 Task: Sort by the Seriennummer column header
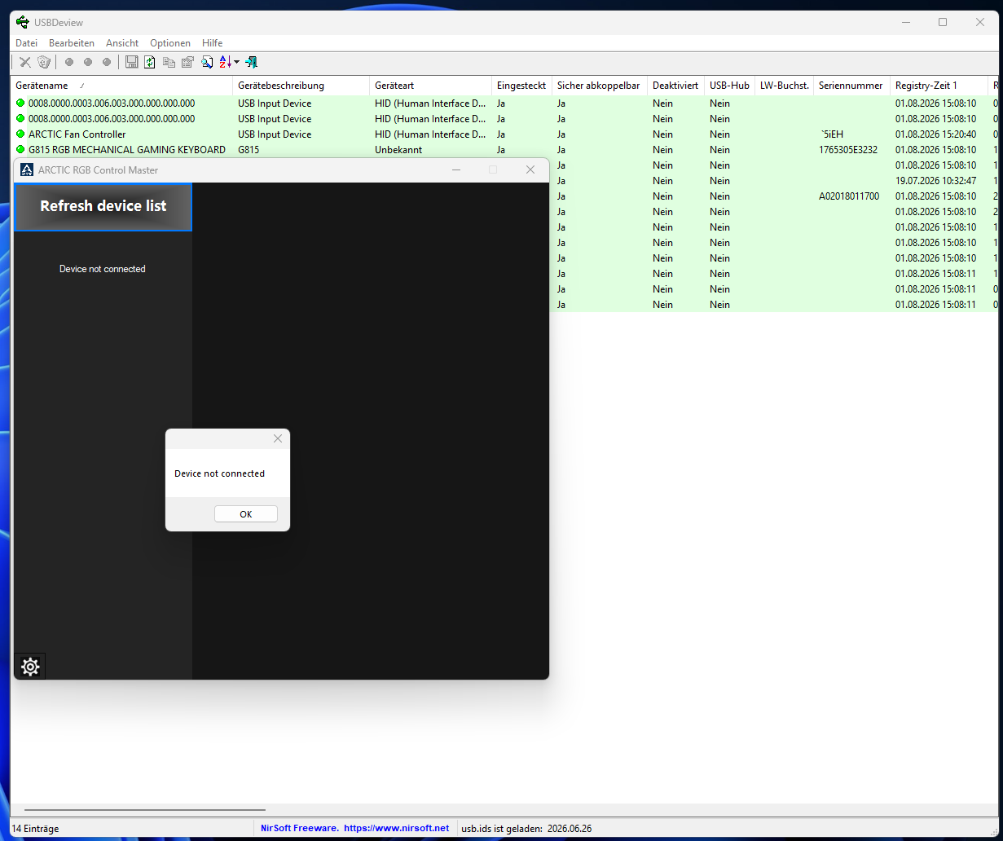851,86
